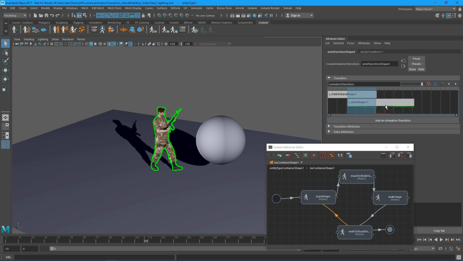The height and width of the screenshot is (261, 463).
Task: Toggle the red-bordered tree layout icon in Behavior Editor
Action: coord(323,155)
